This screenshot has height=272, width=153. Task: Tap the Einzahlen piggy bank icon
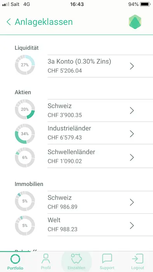76,259
